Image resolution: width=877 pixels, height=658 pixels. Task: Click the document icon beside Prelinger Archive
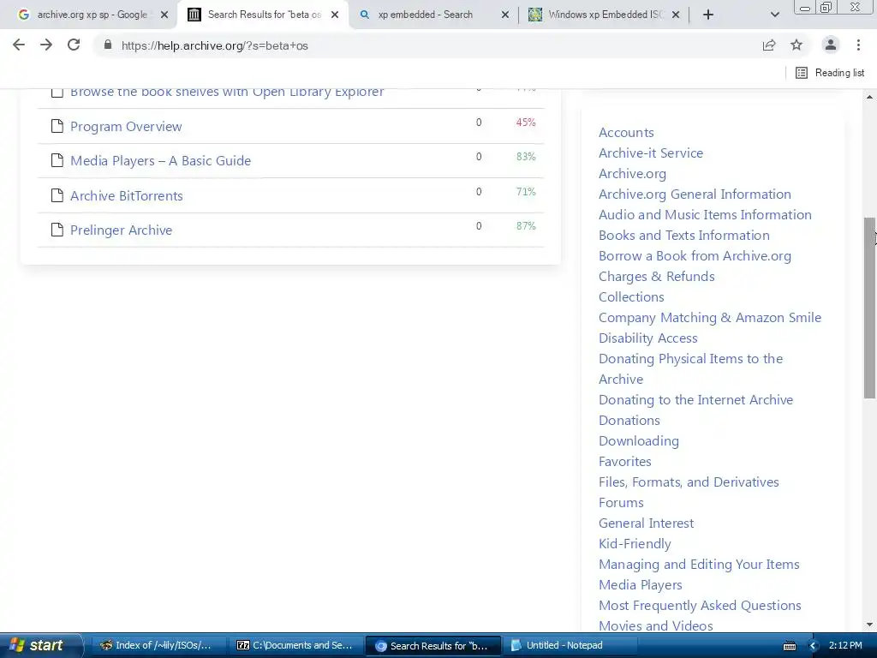(x=57, y=230)
